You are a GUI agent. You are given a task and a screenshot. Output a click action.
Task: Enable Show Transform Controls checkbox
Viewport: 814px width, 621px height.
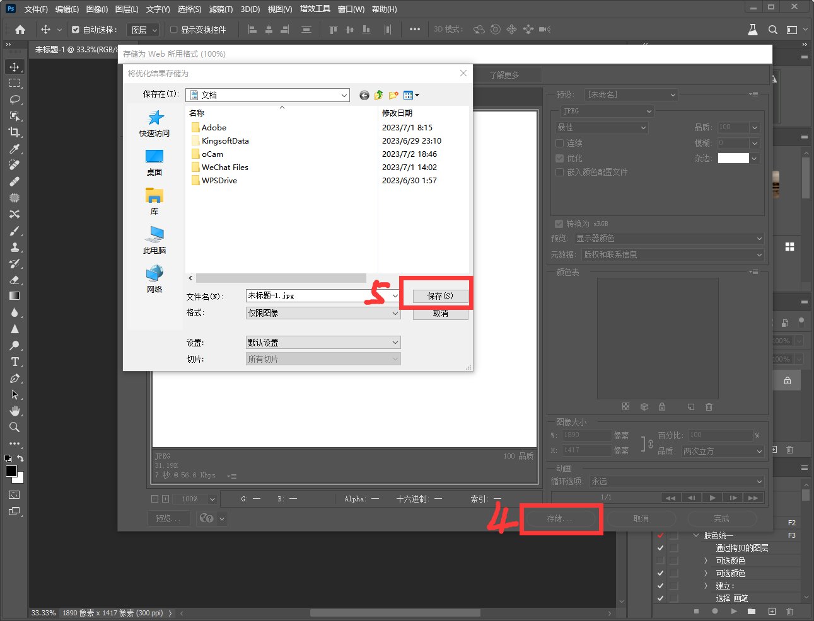(174, 30)
